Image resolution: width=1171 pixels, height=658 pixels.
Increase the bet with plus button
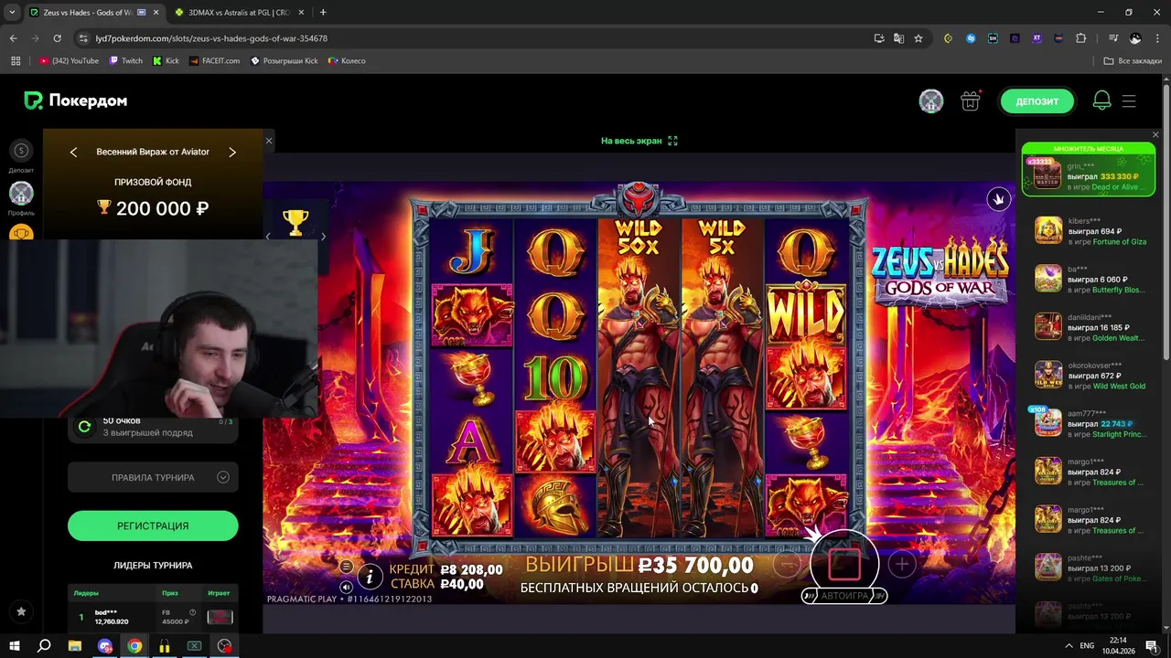(x=901, y=565)
